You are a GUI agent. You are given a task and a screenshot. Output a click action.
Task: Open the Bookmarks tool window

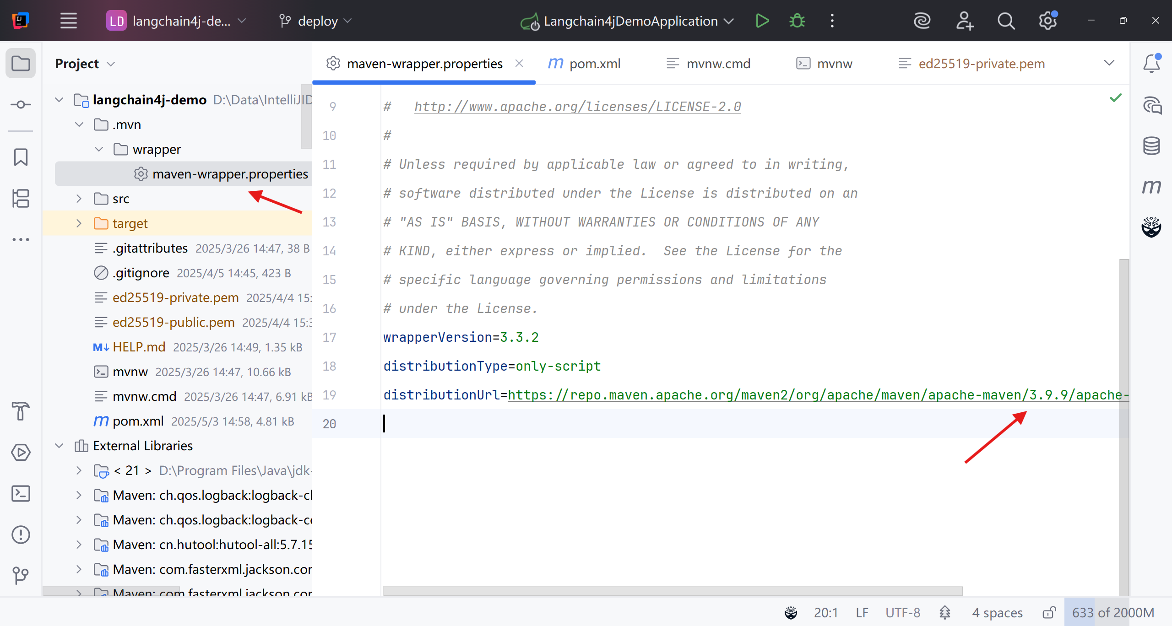[21, 157]
